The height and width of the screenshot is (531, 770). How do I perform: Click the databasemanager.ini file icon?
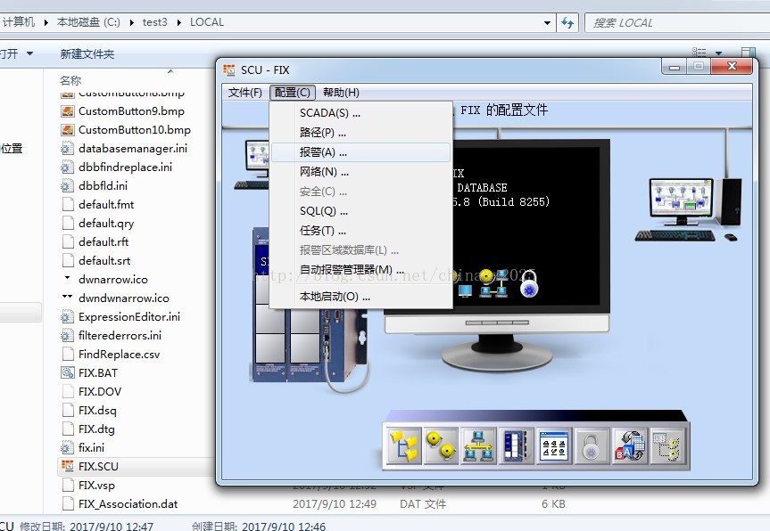tap(67, 149)
